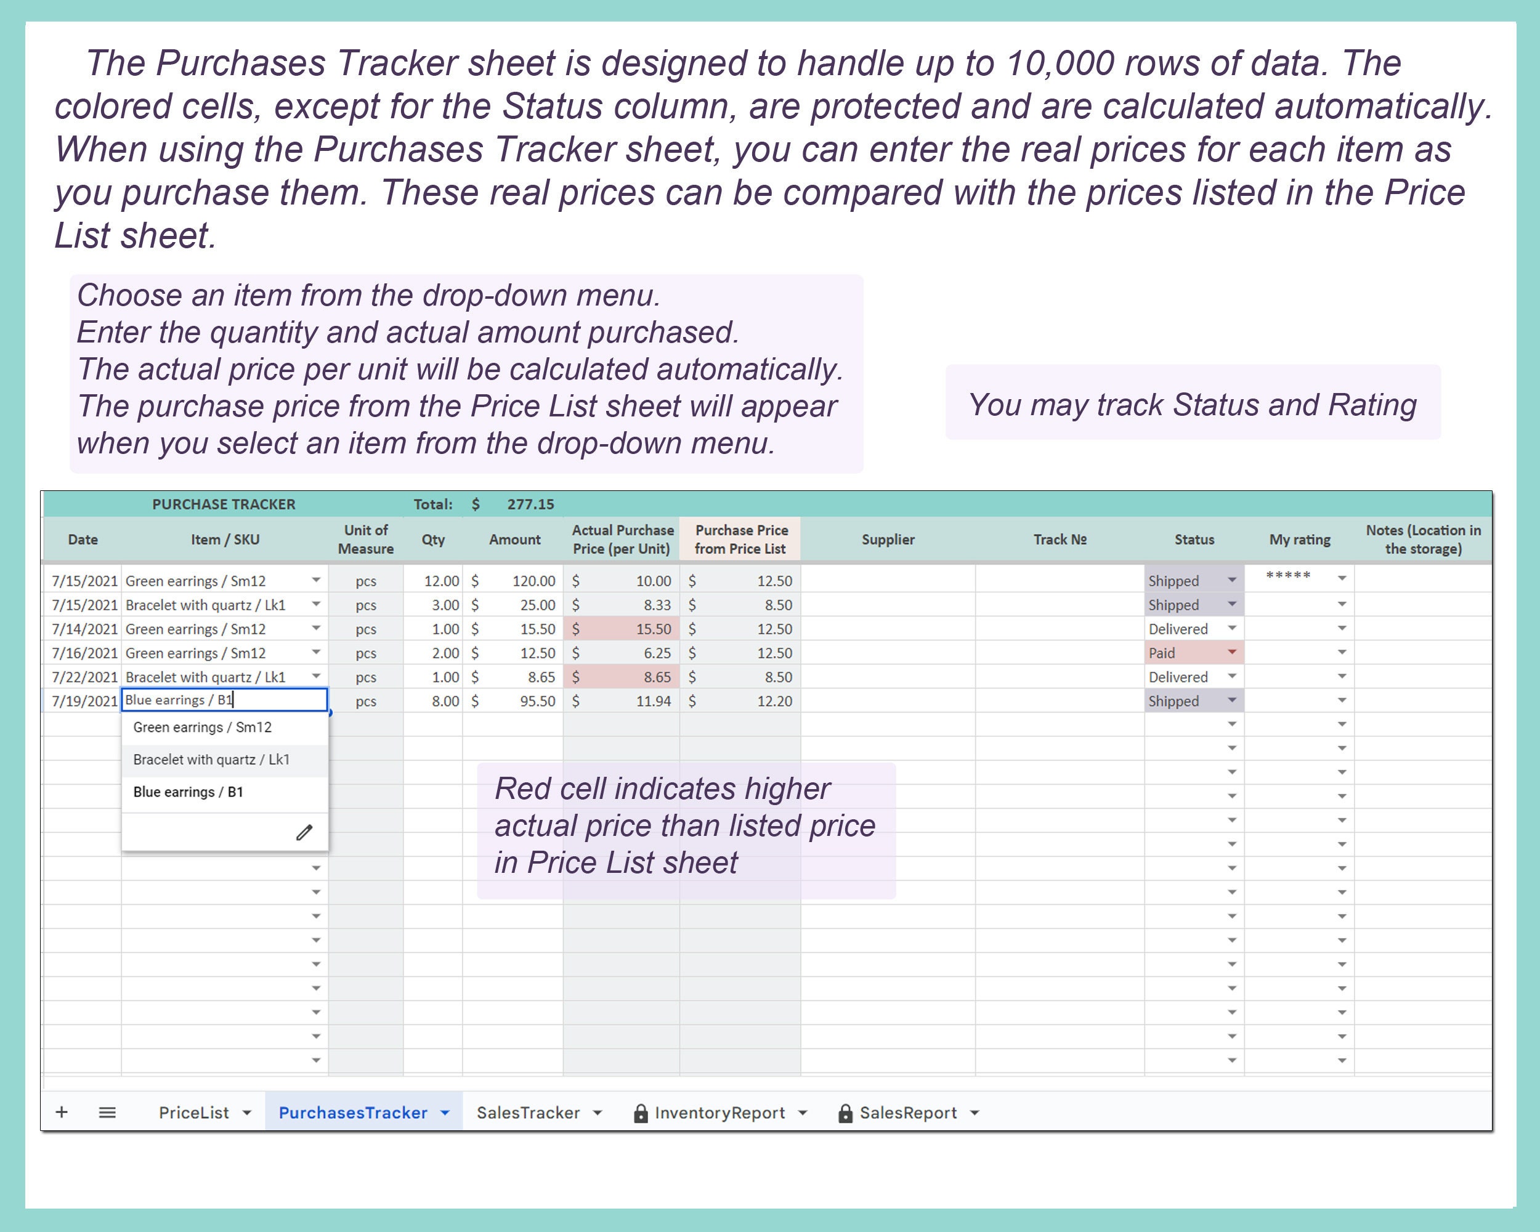
Task: Click the lock icon on InventoryReport tab
Action: (x=641, y=1112)
